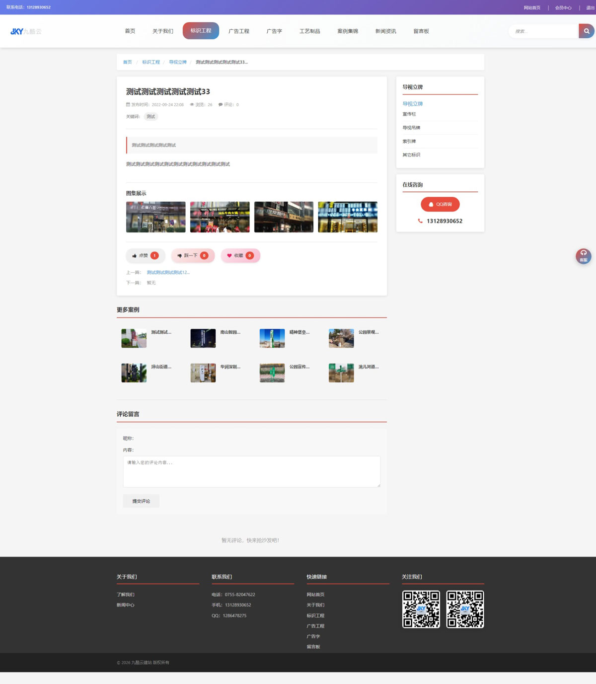596x684 pixels.
Task: Click the thumbs-down 踩一下 button
Action: coord(193,256)
